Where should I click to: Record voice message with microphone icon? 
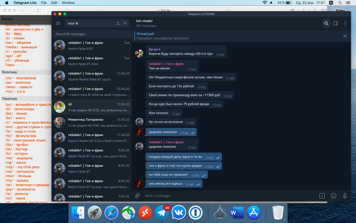pyautogui.click(x=345, y=196)
